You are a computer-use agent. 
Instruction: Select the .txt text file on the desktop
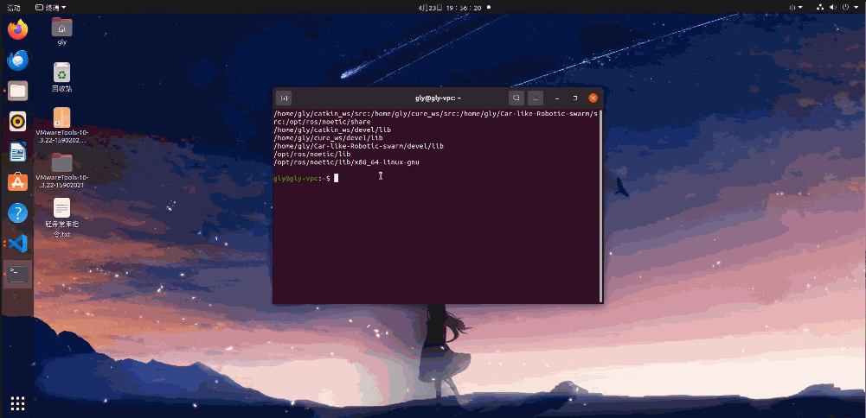point(62,218)
